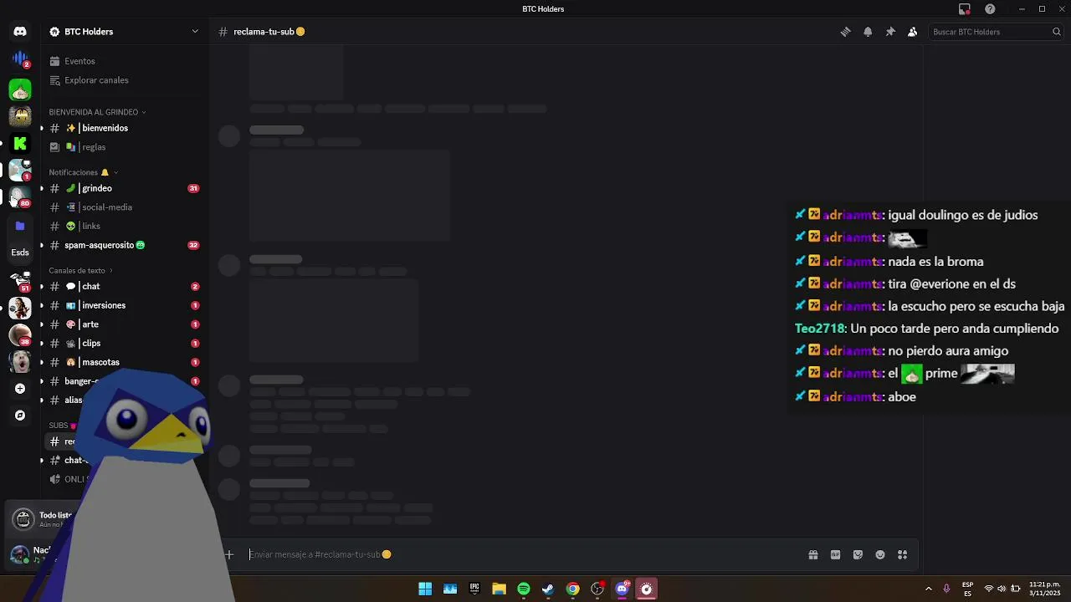This screenshot has height=602, width=1071.
Task: Select the server icon with badge 51
Action: (20, 280)
